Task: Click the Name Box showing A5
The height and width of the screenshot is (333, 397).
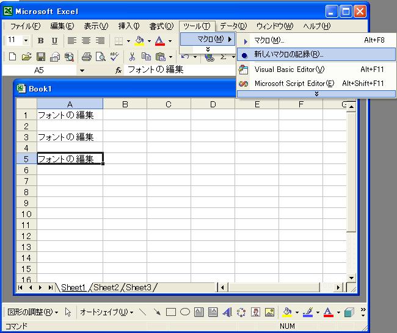Action: [39, 70]
